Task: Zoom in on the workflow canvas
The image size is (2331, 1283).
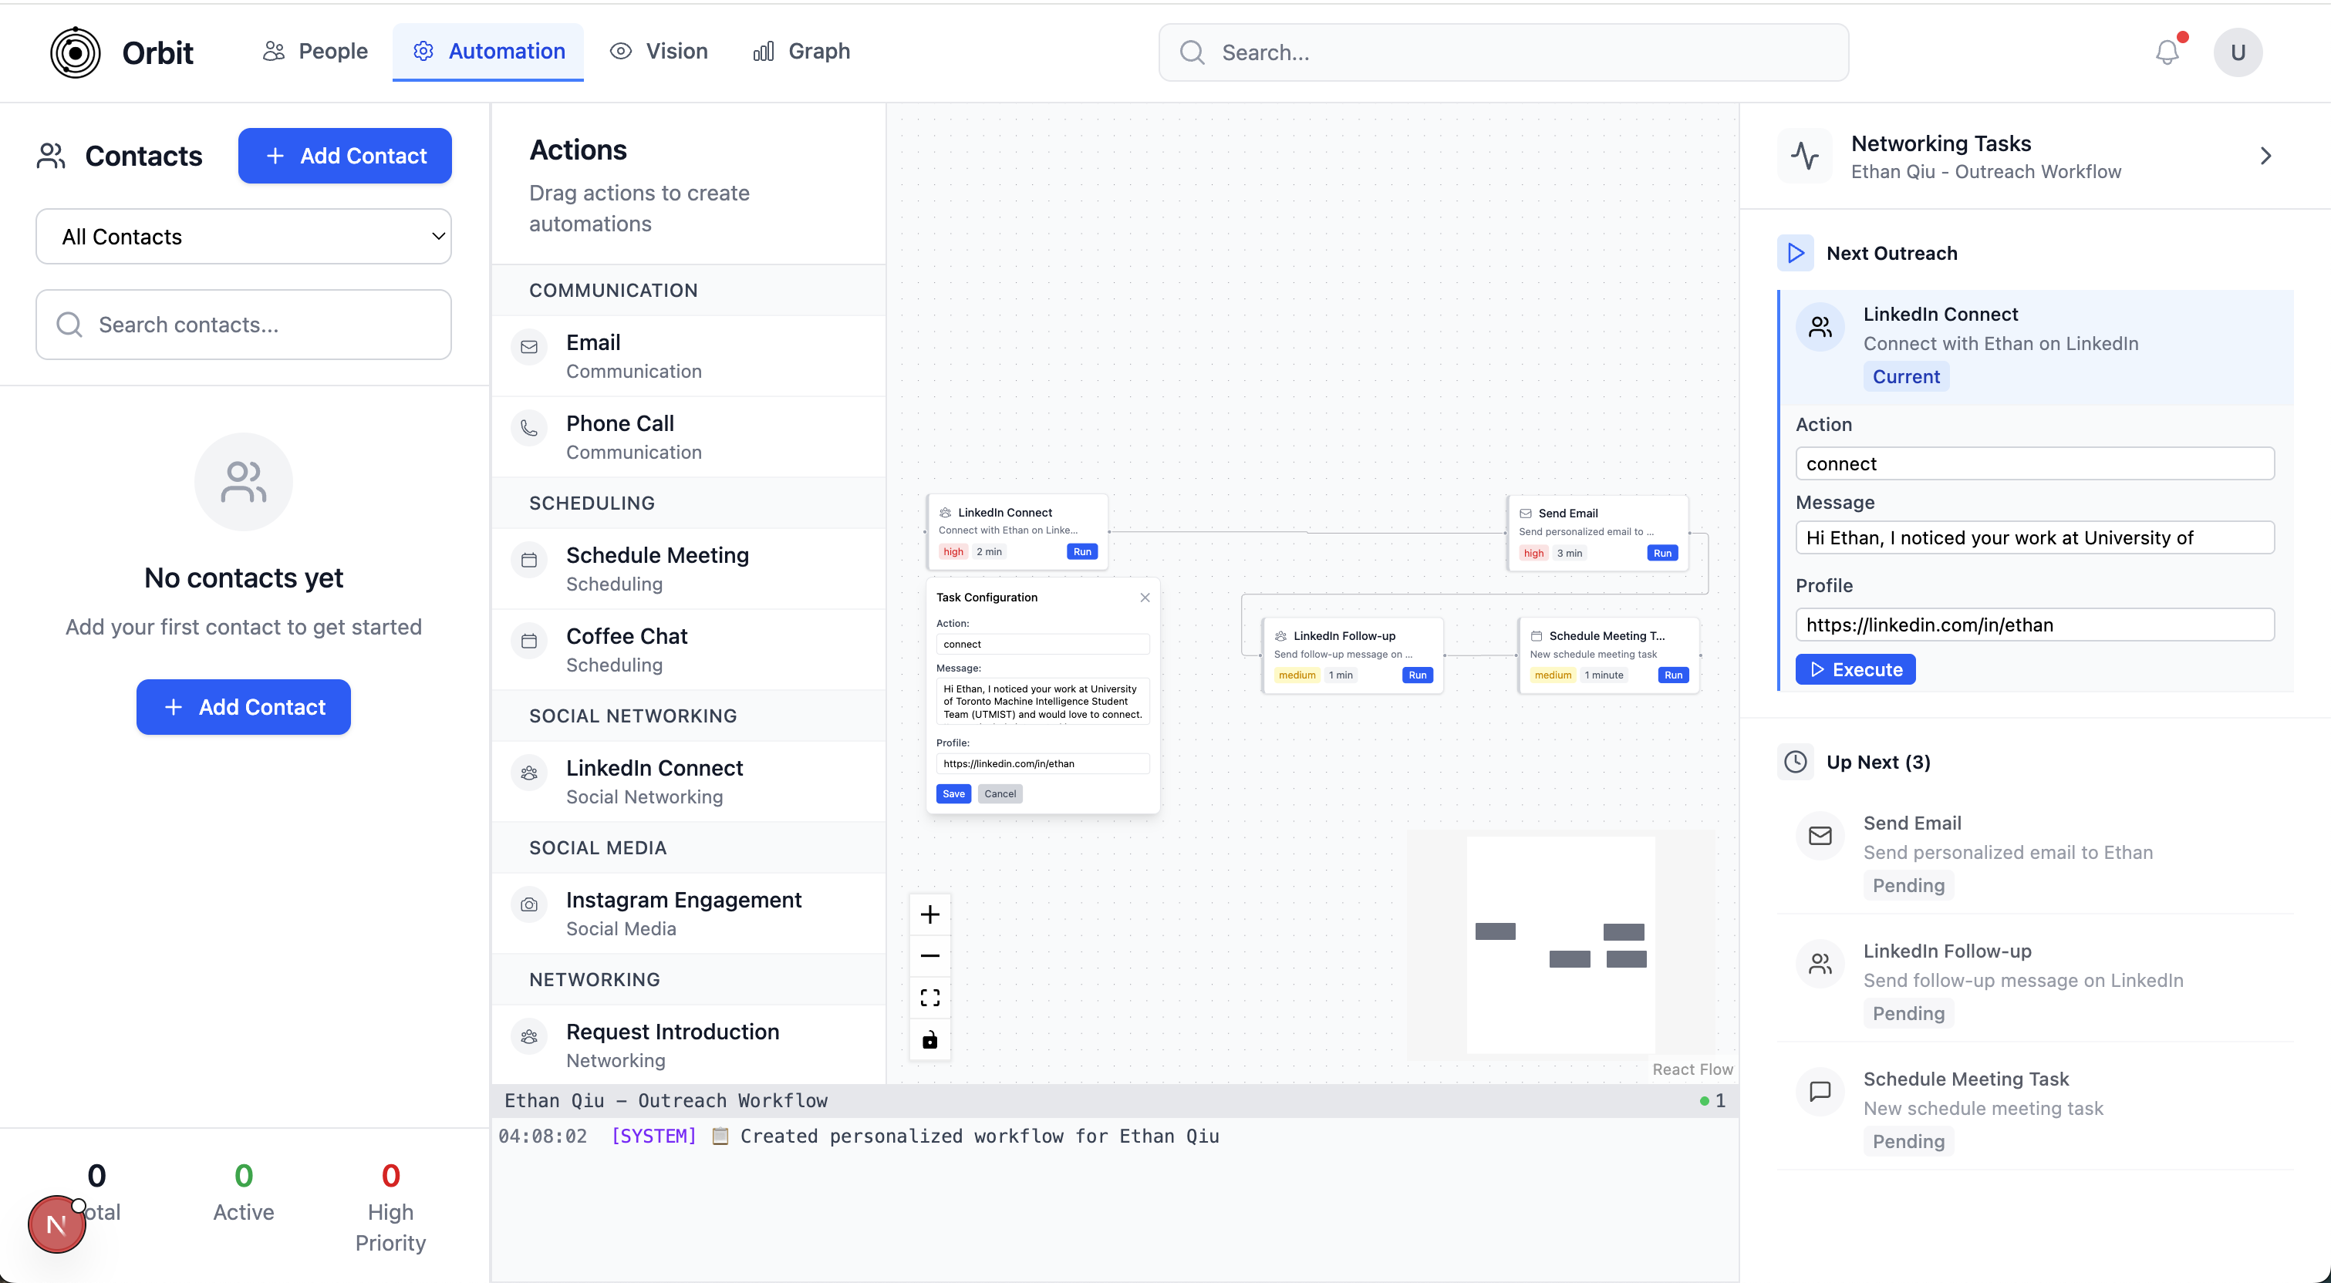Action: coord(929,914)
